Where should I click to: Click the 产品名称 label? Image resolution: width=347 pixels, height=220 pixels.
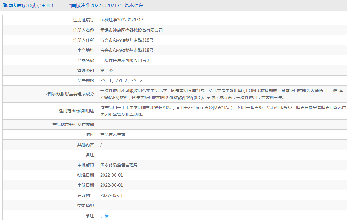86,60
